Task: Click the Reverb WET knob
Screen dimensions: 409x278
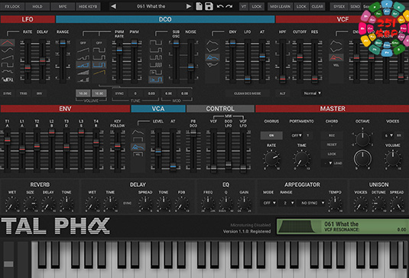Action: coord(11,204)
